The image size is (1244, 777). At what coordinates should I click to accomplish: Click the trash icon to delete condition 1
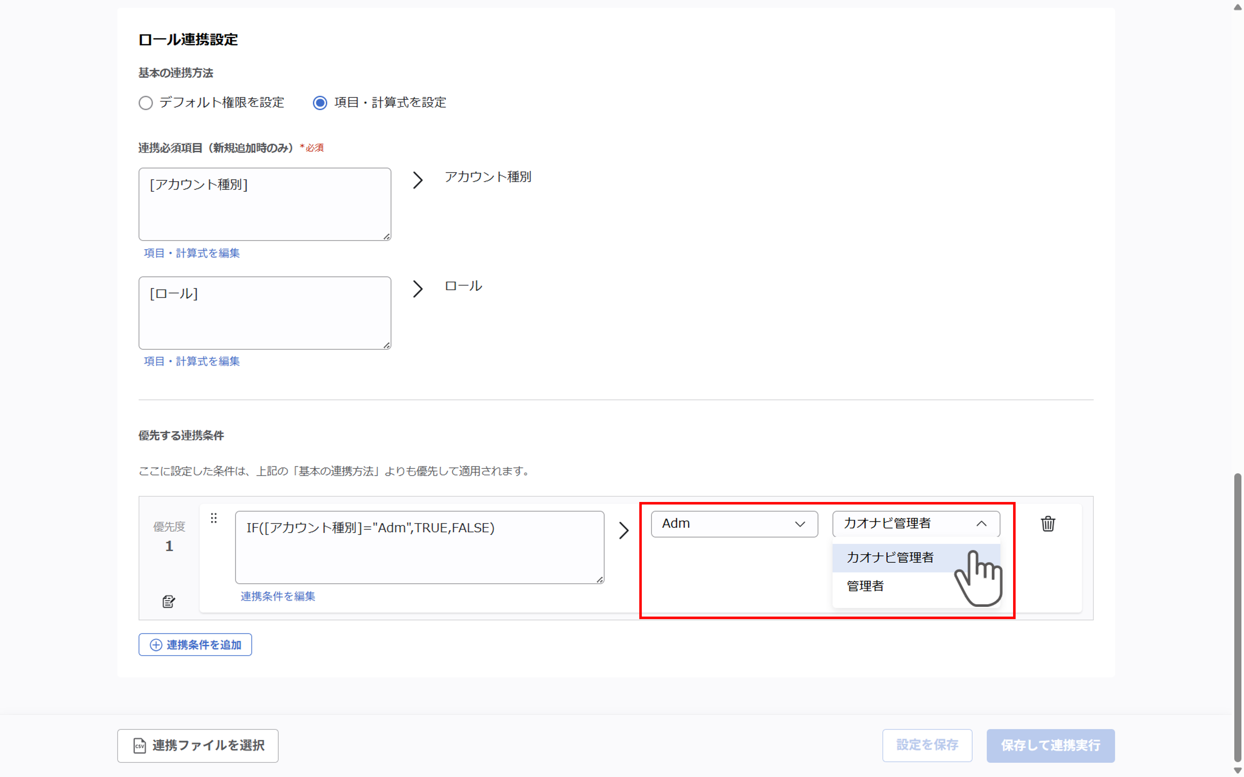(x=1048, y=524)
